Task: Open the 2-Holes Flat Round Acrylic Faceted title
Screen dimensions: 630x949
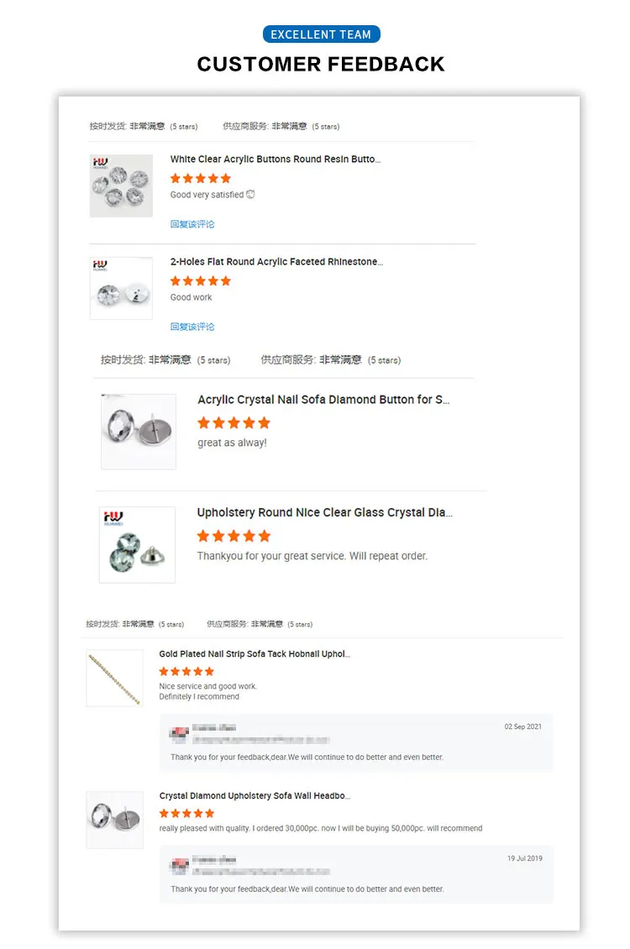Action: (276, 261)
